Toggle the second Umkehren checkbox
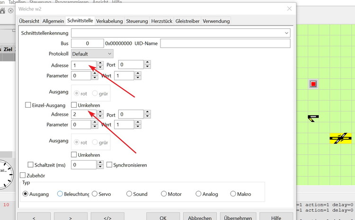The image size is (355, 220). [74, 155]
